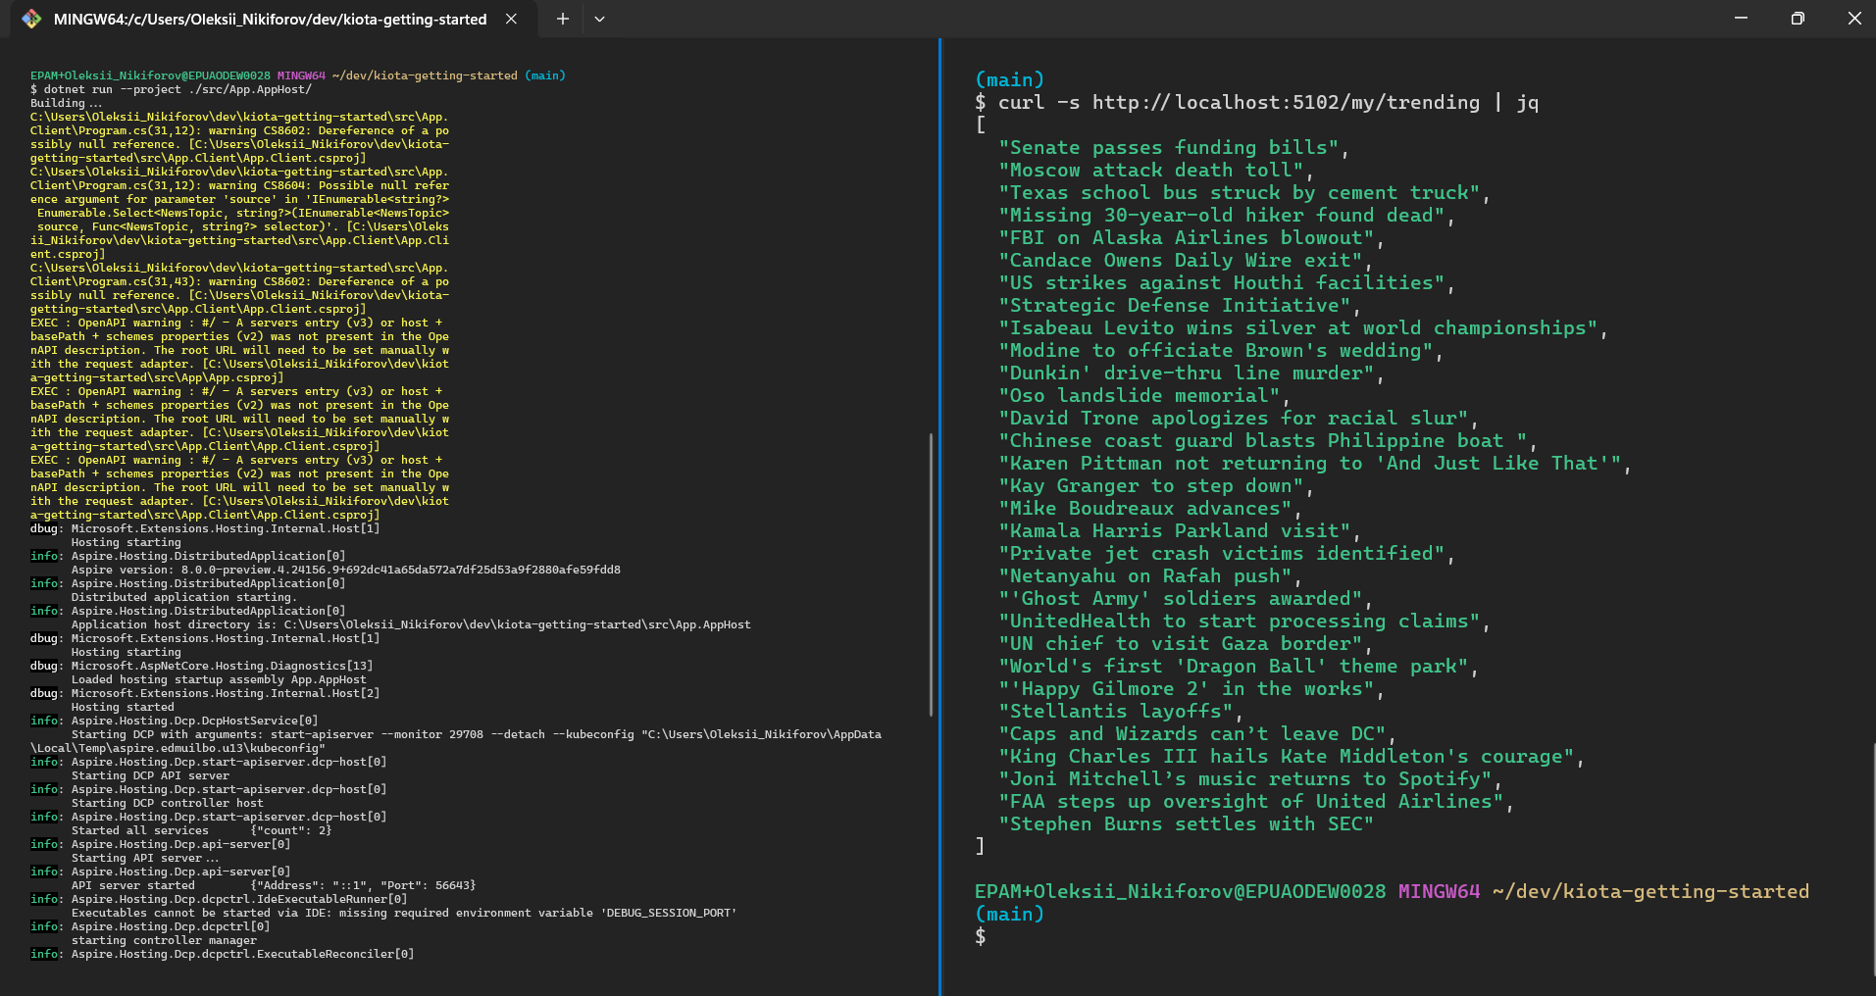This screenshot has width=1876, height=996.
Task: Click "Mike Boudreaux advances" entry
Action: [1149, 508]
